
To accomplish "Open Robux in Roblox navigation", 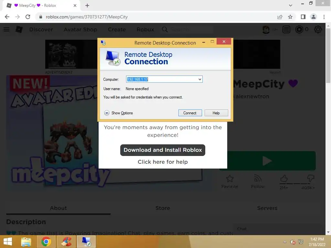I will pos(145,29).
